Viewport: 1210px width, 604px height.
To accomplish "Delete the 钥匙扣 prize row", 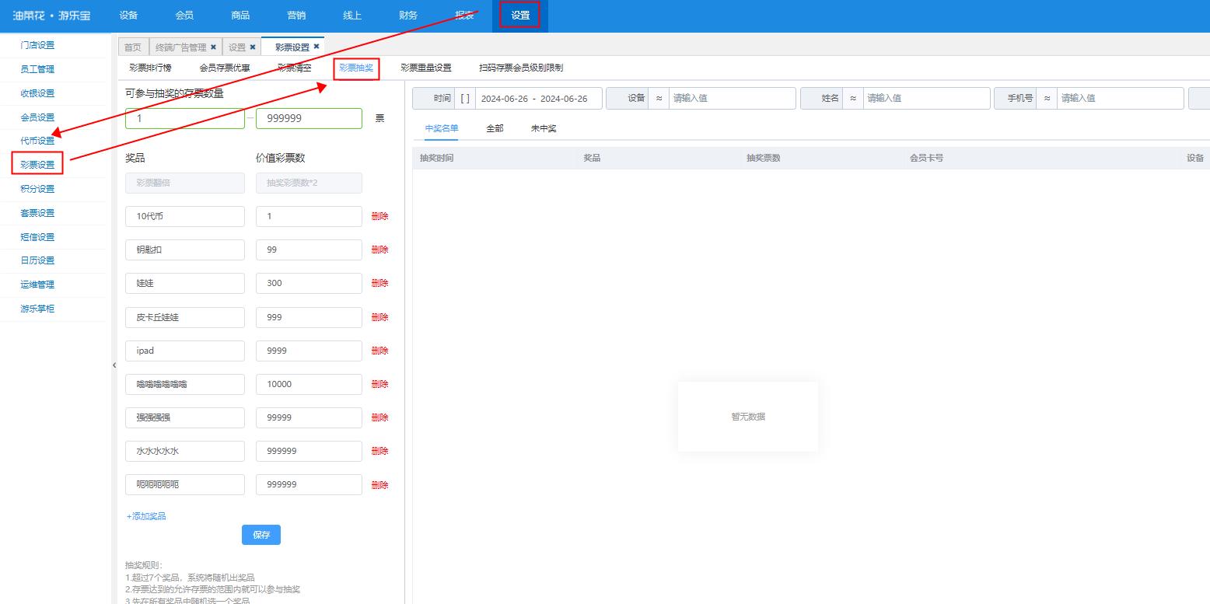I will pos(379,250).
